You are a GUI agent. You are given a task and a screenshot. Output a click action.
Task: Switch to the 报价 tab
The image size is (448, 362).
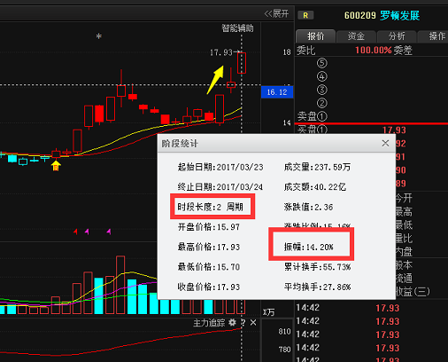[315, 36]
